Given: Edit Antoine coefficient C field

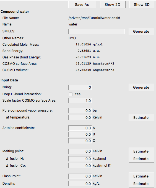Looking at the screenshot, I should 80,141.
